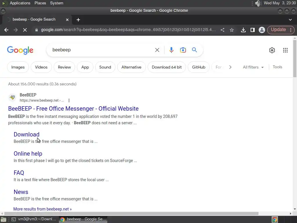The image size is (297, 223).
Task: Click the horizontal scrollbar thumb
Action: click(x=131, y=213)
